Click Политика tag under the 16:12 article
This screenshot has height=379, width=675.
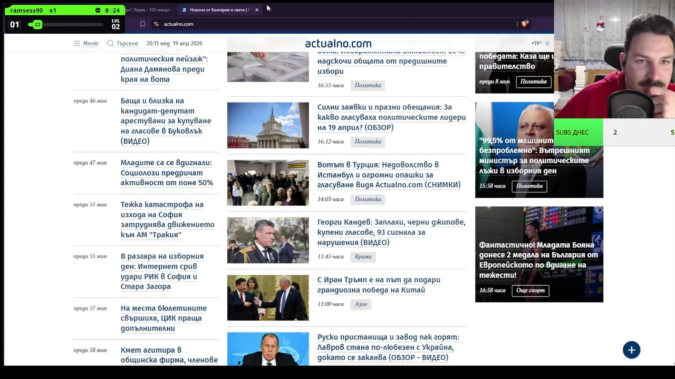tap(368, 142)
